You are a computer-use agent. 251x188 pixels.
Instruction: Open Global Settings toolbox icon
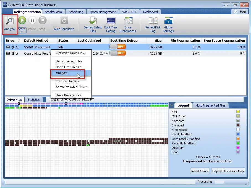click(168, 21)
